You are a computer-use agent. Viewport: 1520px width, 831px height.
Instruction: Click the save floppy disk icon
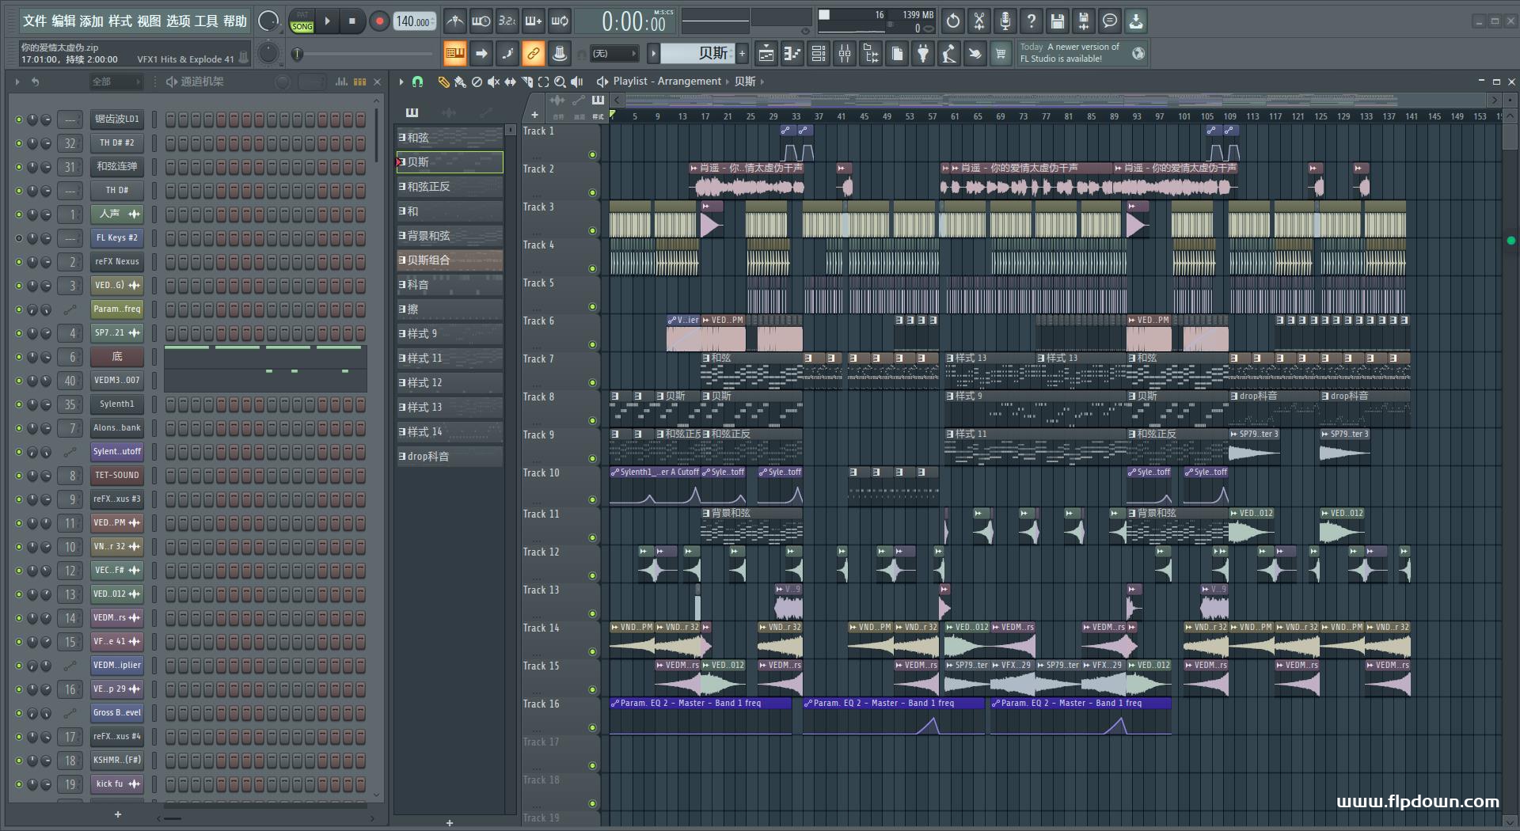(x=1058, y=21)
